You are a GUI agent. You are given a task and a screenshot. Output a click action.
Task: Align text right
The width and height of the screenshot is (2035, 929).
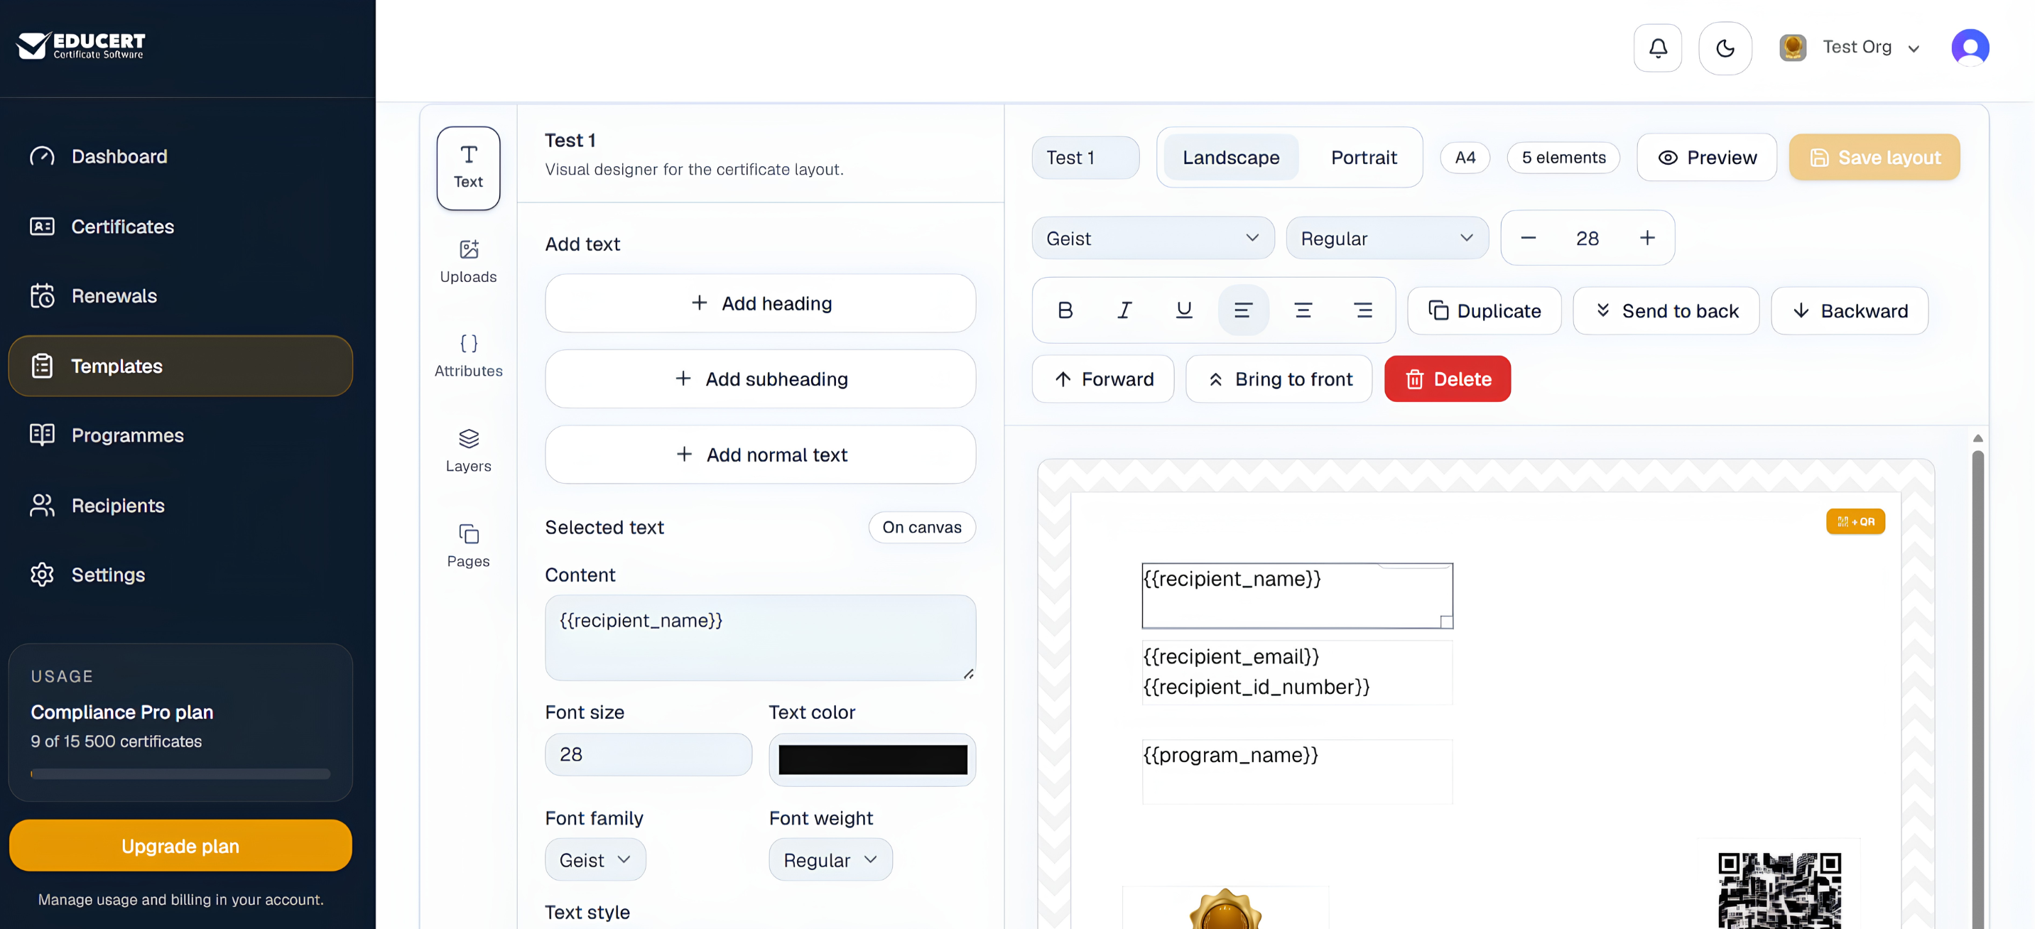1363,310
